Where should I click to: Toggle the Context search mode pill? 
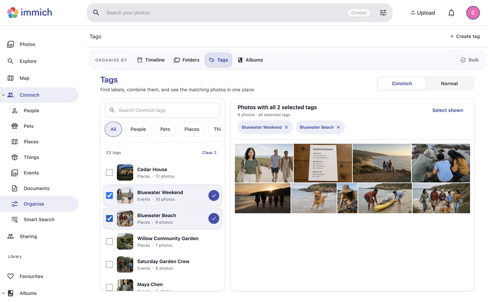point(359,13)
